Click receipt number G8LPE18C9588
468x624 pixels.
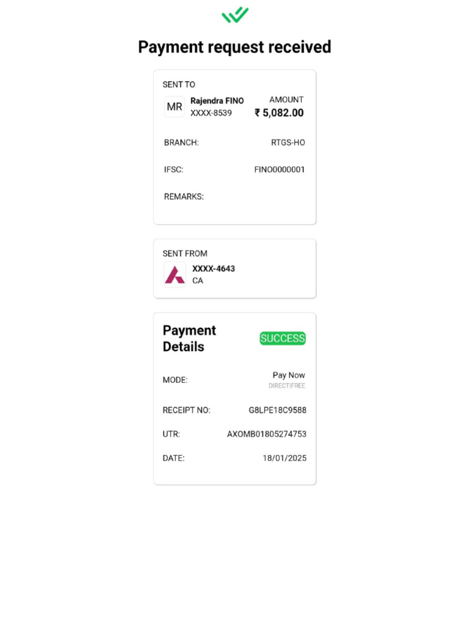(x=277, y=410)
